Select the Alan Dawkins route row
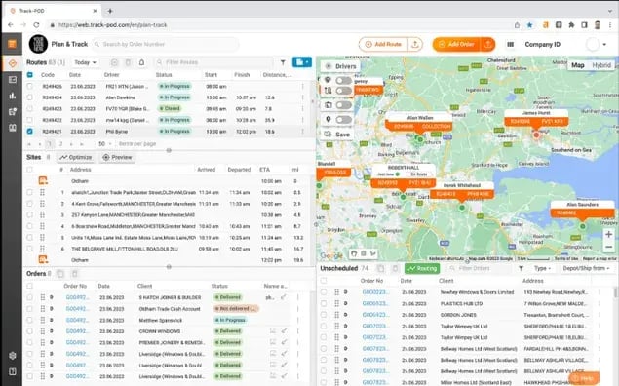This screenshot has width=619, height=386. click(168, 97)
